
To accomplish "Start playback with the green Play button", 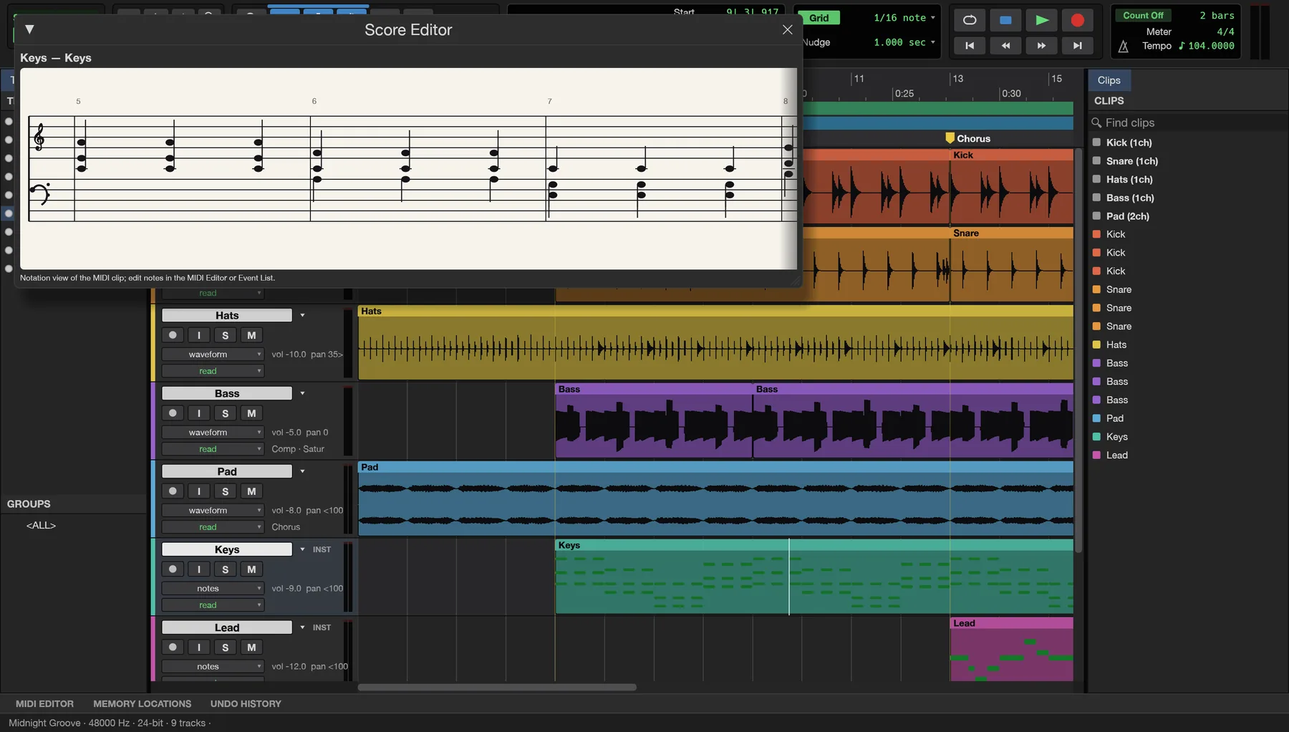I will pos(1042,20).
